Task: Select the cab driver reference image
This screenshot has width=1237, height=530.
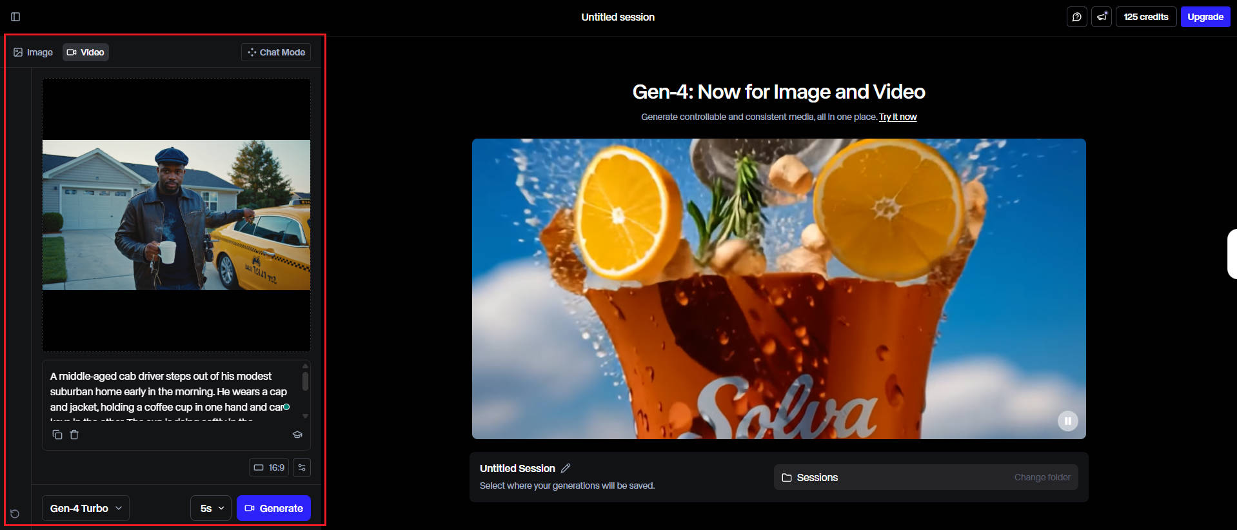Action: click(176, 215)
